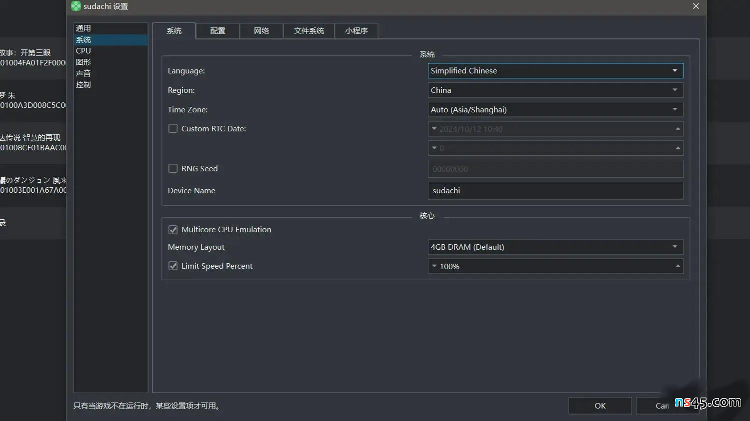Close the sudachi settings dialog
750x421 pixels.
(695, 6)
